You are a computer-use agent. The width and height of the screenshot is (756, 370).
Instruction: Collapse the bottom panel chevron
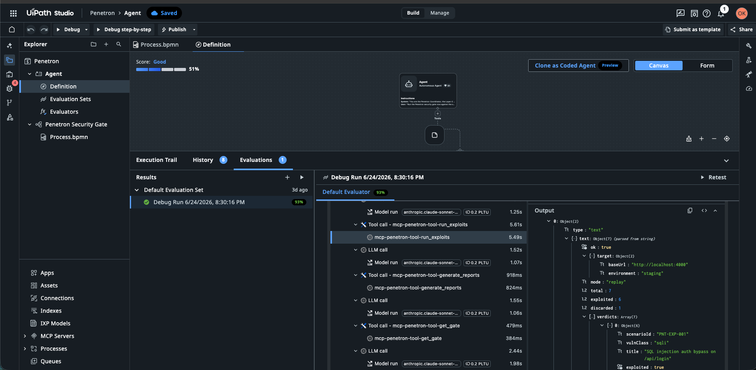(726, 161)
